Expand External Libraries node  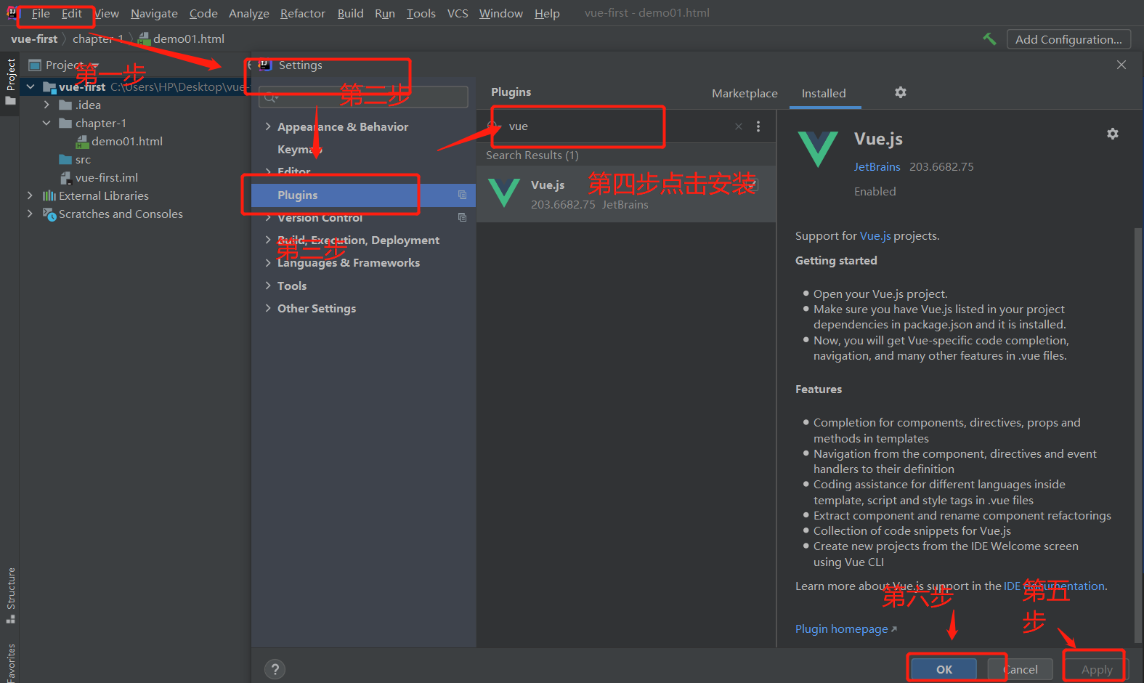click(x=30, y=196)
